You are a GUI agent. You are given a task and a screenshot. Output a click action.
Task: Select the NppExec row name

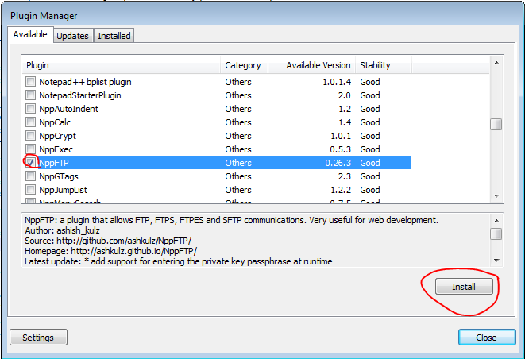[56, 149]
